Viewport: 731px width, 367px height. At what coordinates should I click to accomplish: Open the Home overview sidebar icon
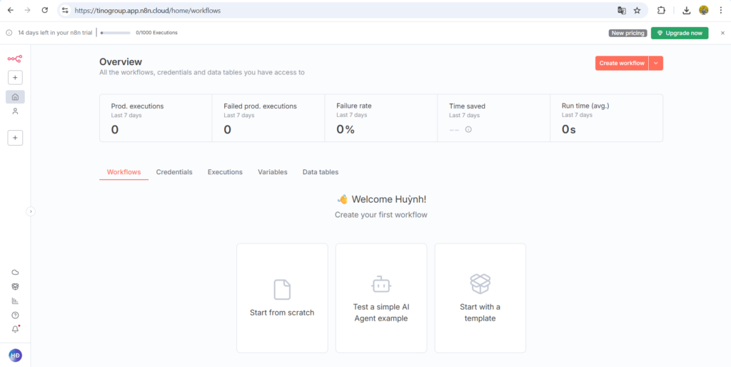point(15,96)
